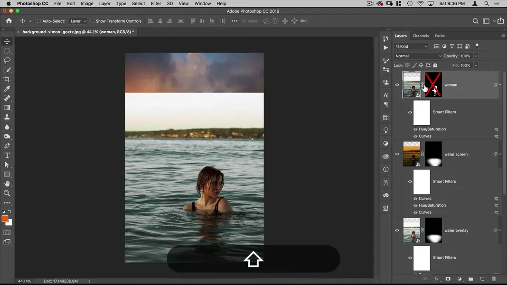This screenshot has height=285, width=507.
Task: Click the more options ellipsis in options bar
Action: click(235, 21)
